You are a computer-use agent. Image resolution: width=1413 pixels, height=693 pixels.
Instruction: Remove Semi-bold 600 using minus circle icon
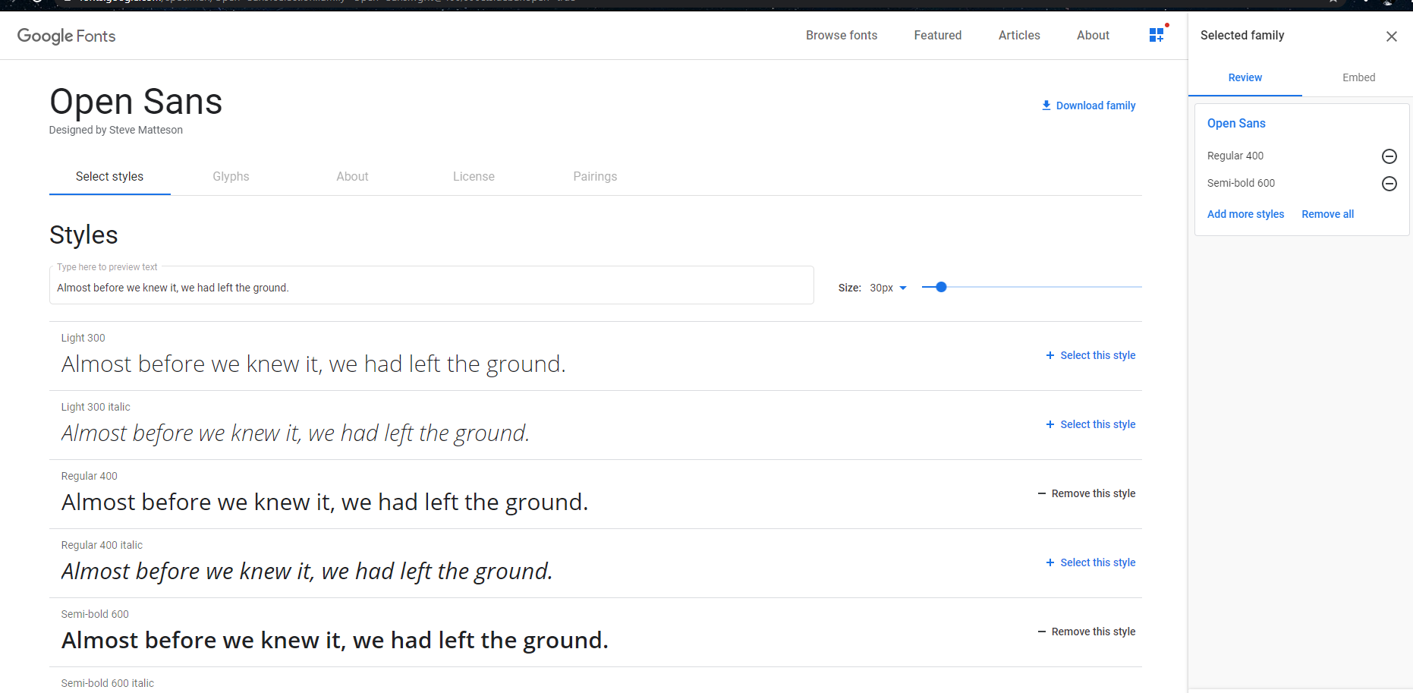click(x=1389, y=184)
